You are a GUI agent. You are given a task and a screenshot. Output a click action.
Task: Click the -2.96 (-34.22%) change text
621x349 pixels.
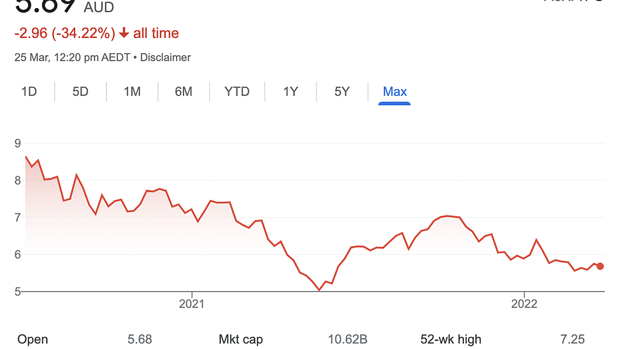tap(65, 33)
